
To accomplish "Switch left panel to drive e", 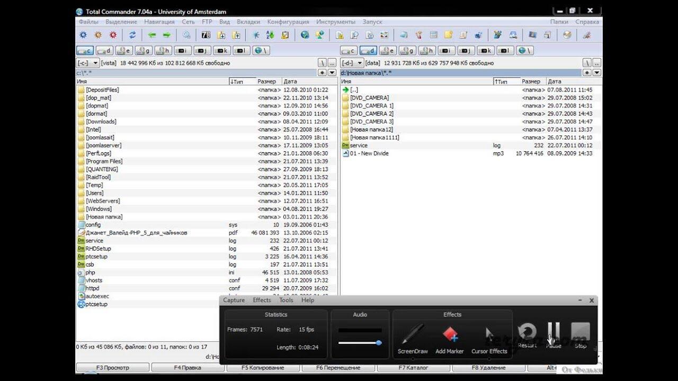I will tap(123, 51).
